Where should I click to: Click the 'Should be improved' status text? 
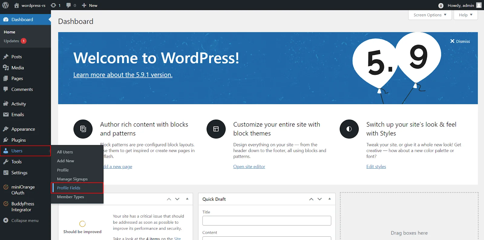82,232
